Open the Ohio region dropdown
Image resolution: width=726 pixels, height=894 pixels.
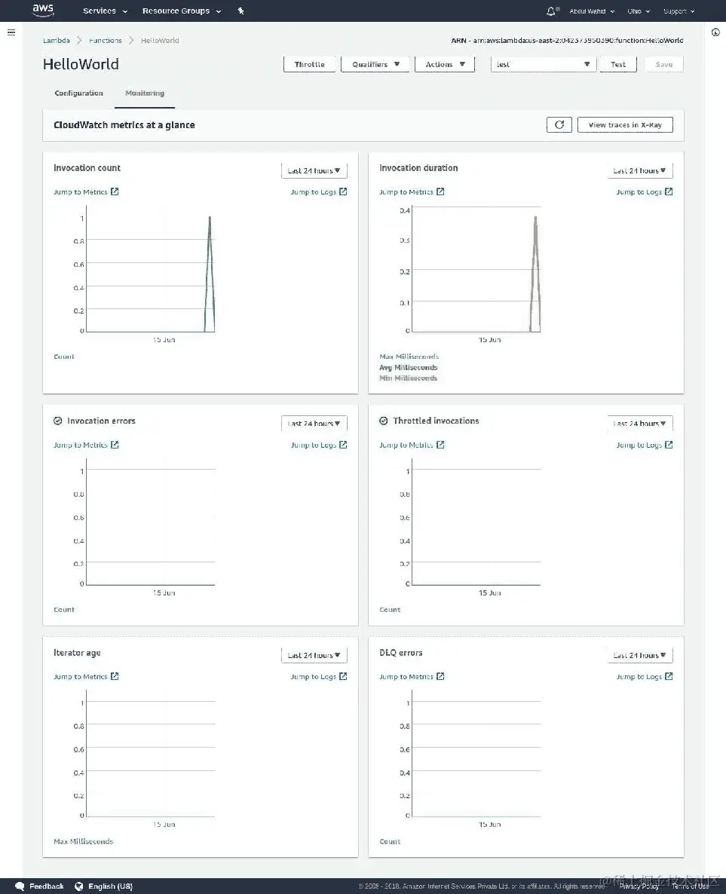639,11
